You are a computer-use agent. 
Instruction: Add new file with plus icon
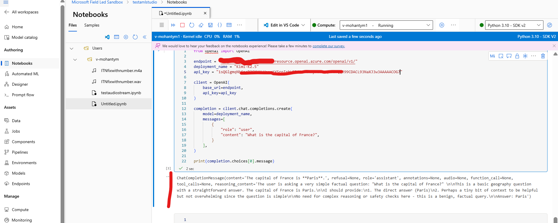pyautogui.click(x=126, y=37)
